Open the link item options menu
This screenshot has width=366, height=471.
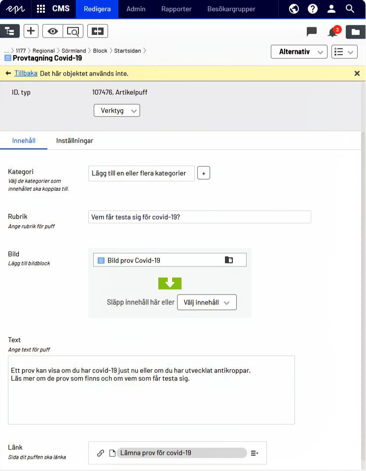[x=255, y=453]
